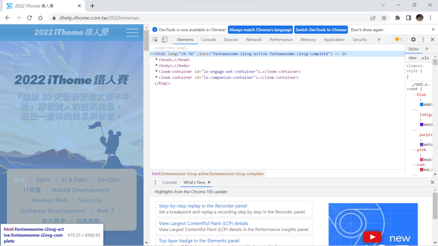
Task: Expand the head element
Action: point(157,59)
